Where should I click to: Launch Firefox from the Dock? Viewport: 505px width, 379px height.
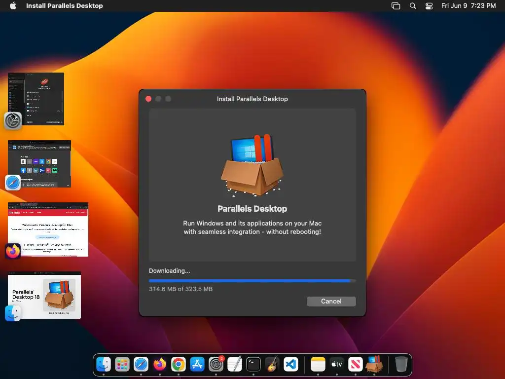click(160, 365)
